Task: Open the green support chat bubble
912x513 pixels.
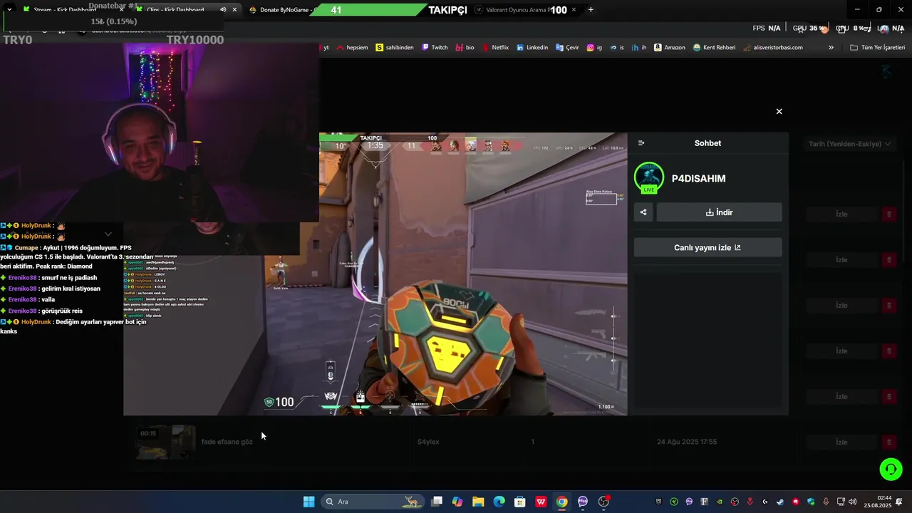Action: pyautogui.click(x=891, y=469)
